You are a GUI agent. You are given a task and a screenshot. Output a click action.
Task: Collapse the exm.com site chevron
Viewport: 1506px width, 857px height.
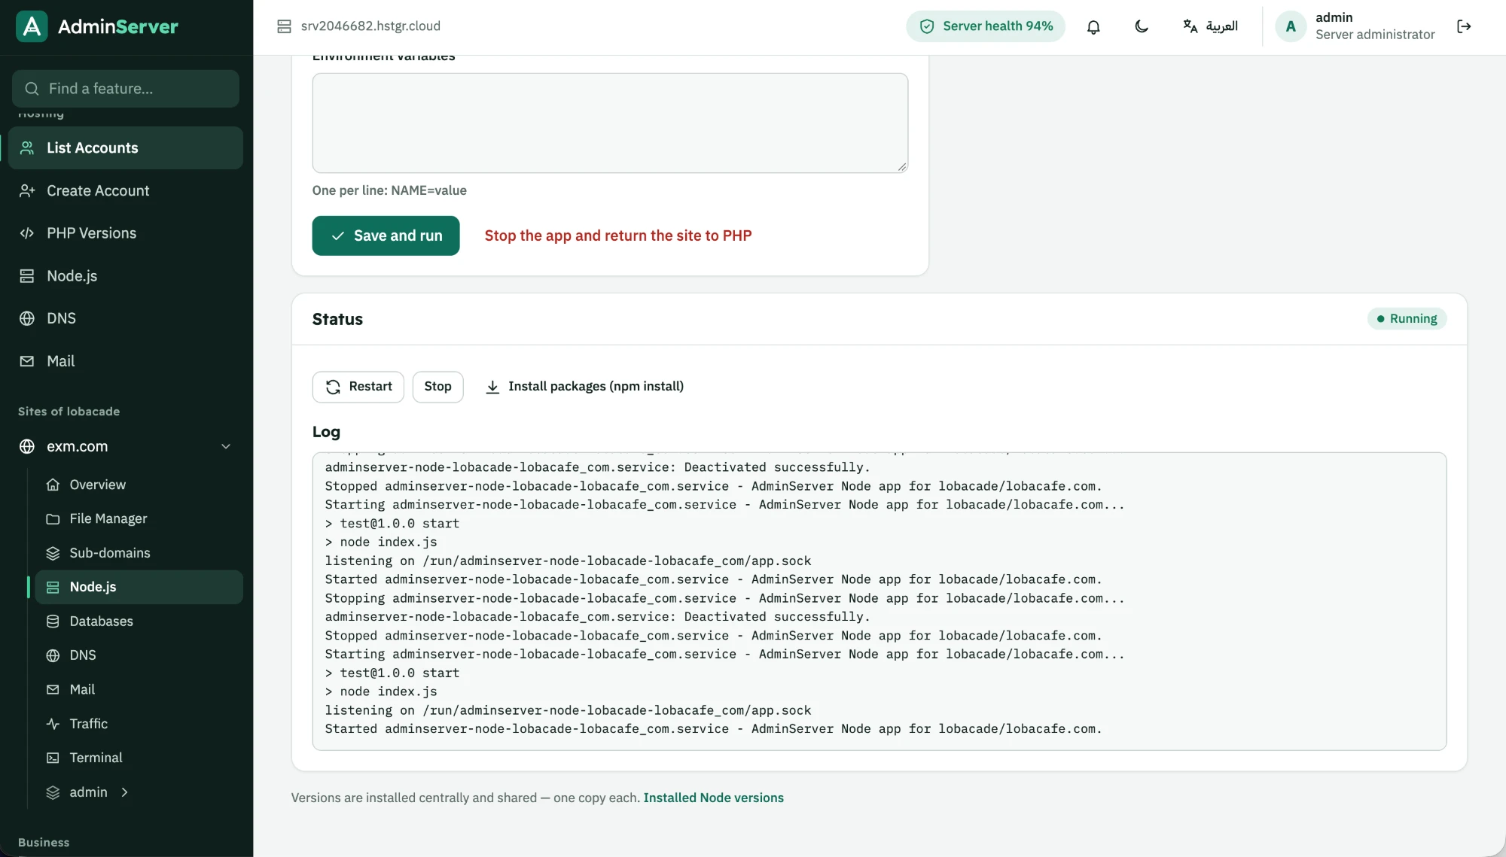coord(226,446)
